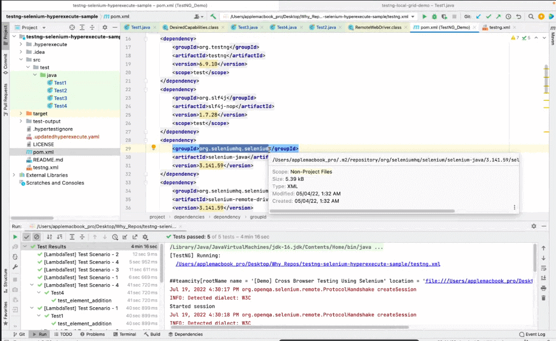Viewport: 556px width, 341px height.
Task: Start debugging with the bug icon
Action: point(434,16)
